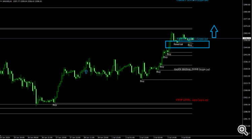This screenshot has height=139, width=252.
Task: Select the GANN SIGNAL ZONE (2330.34) label
Action: coord(192,69)
